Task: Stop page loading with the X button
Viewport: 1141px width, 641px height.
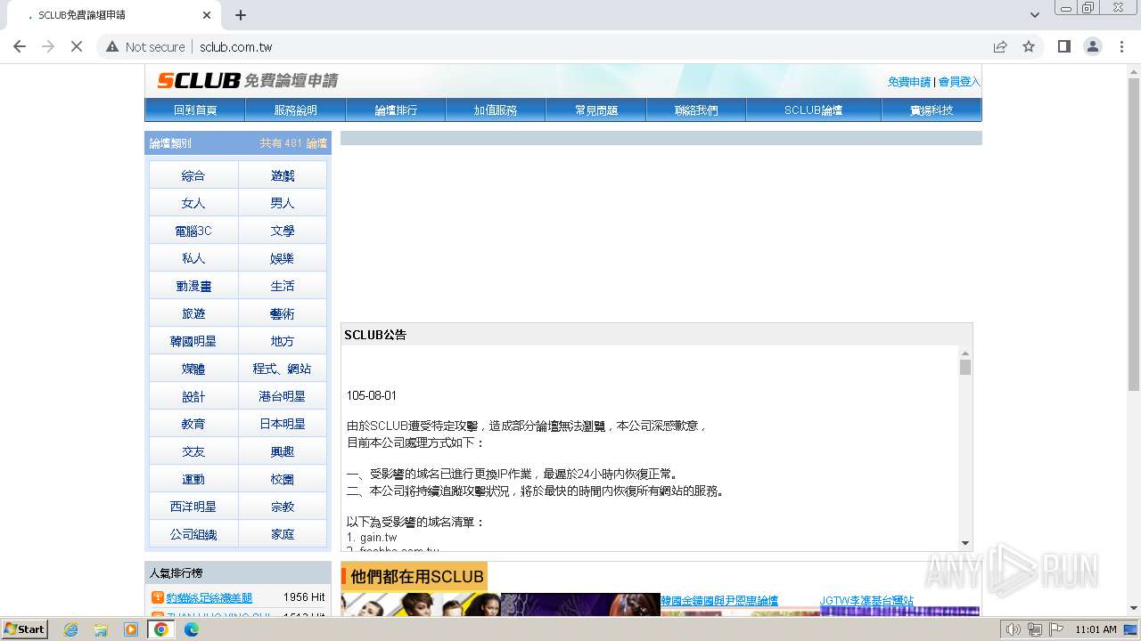Action: tap(77, 46)
